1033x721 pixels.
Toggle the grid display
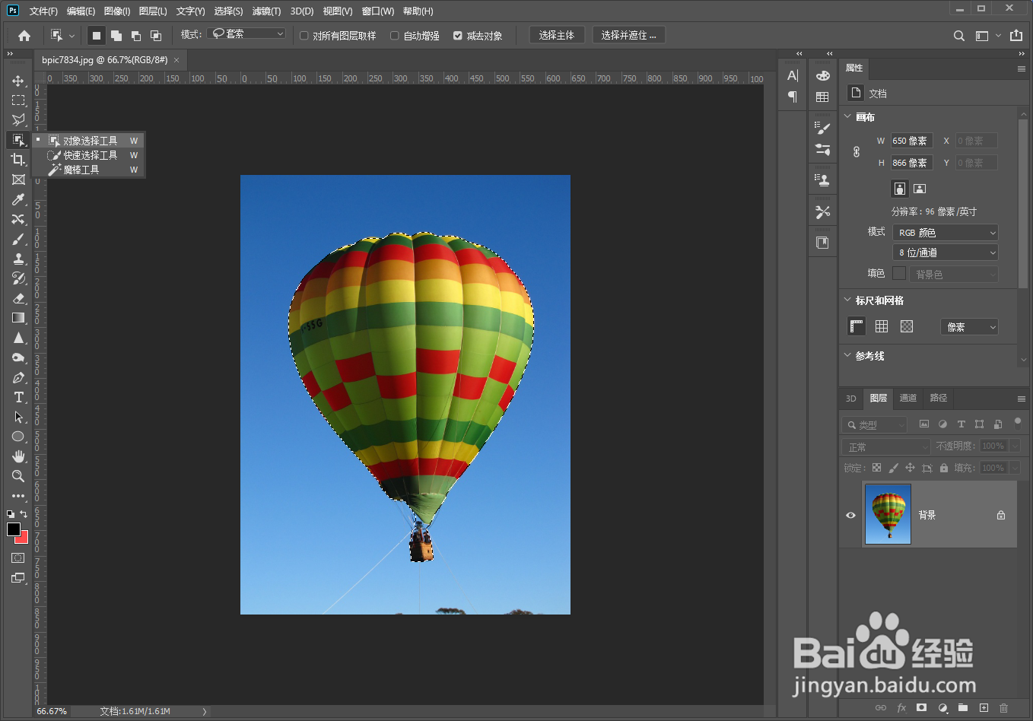tap(882, 326)
